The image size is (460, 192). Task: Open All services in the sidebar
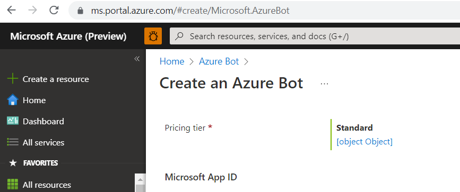pos(44,142)
